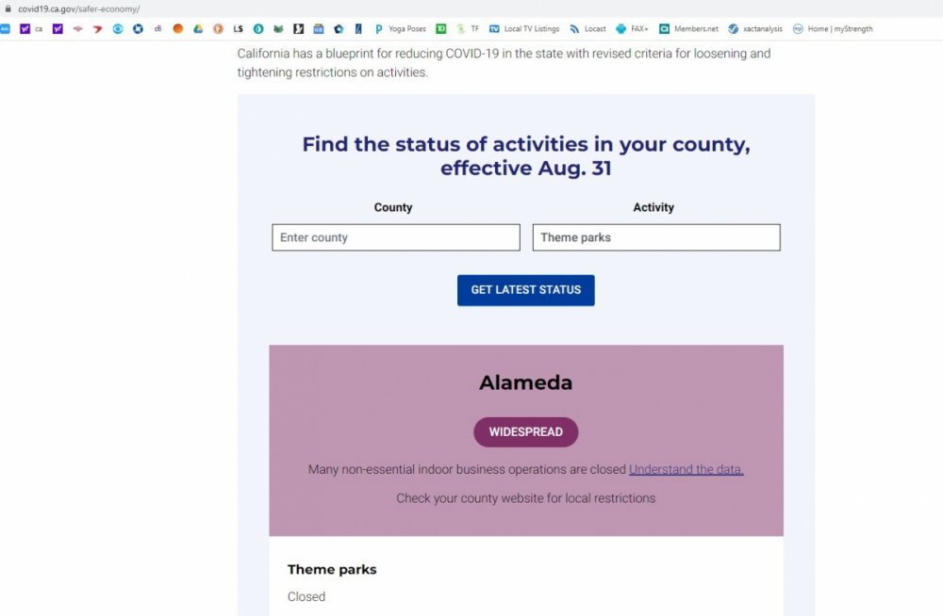Open the green TD bookmark icon
The image size is (943, 616).
point(440,29)
